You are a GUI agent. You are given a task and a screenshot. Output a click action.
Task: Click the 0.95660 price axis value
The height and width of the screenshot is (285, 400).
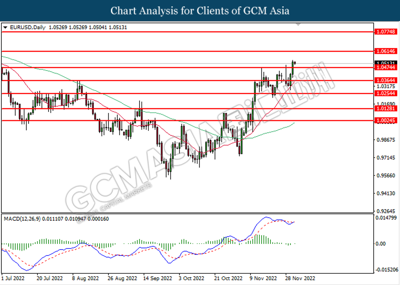[x=386, y=176]
